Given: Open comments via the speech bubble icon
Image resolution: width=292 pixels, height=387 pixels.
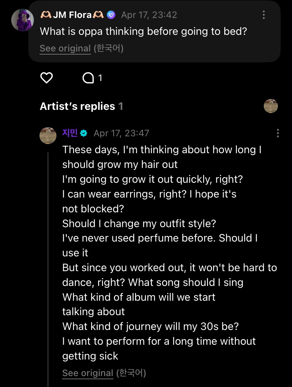Looking at the screenshot, I should click(87, 78).
